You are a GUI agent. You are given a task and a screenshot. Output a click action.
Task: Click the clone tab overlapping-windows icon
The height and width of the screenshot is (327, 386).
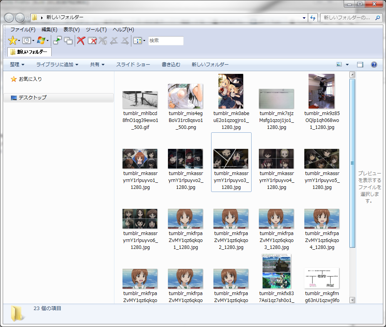pos(68,40)
